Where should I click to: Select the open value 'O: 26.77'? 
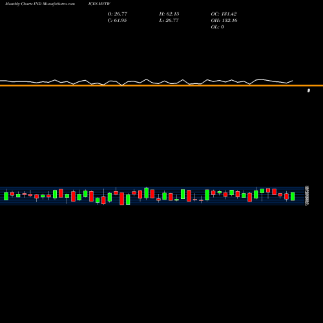click(118, 14)
